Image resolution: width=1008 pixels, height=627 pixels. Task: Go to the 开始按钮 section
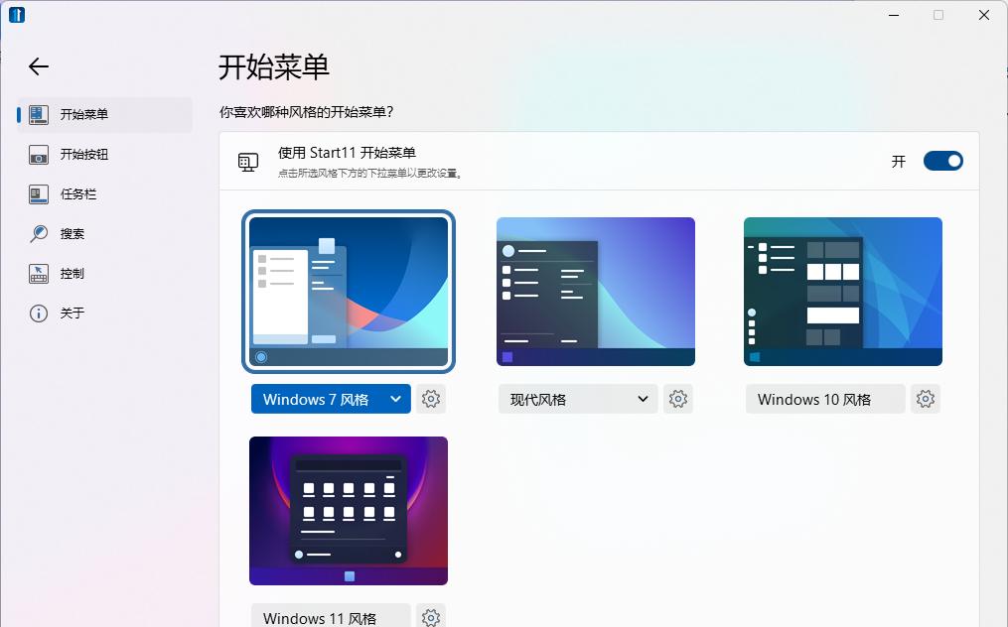point(105,154)
